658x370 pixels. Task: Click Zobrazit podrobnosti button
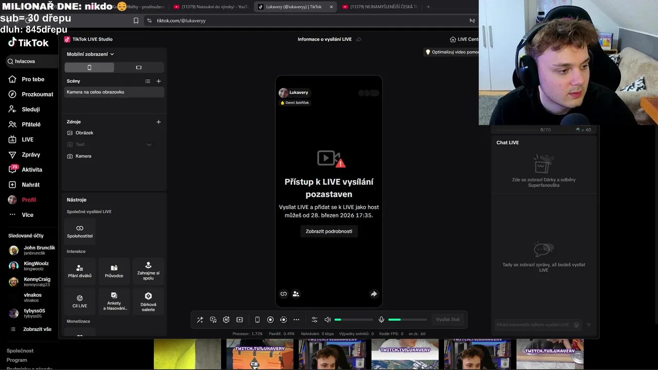[x=329, y=231]
